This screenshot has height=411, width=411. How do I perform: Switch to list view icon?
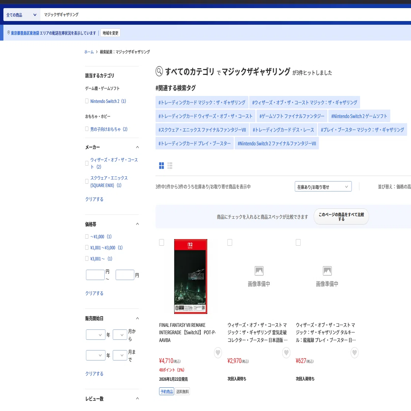coord(170,165)
